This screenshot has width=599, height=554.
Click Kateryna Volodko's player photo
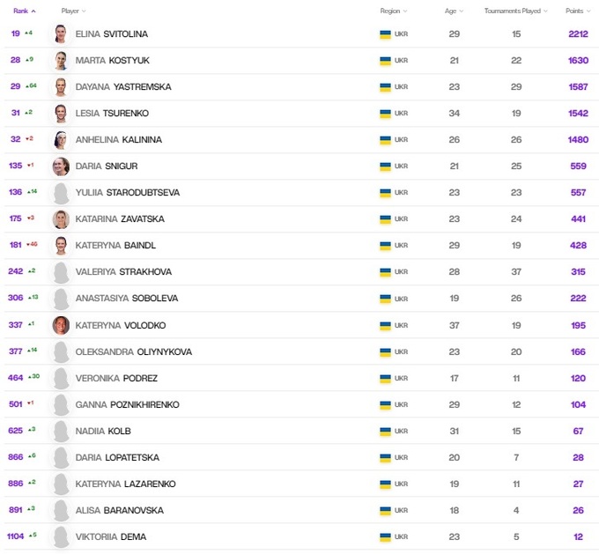(61, 325)
